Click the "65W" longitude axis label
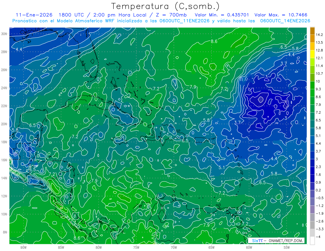325x251 pixels. [212, 247]
